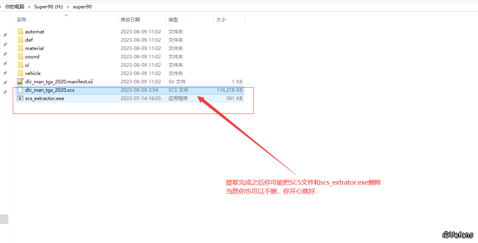This screenshot has width=478, height=243.
Task: Click the dlc_man_tgx_2020.scs file icon
Action: (20, 90)
